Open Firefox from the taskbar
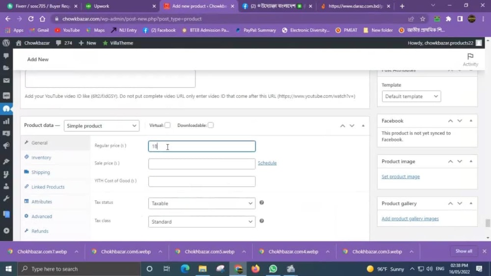 coord(255,269)
